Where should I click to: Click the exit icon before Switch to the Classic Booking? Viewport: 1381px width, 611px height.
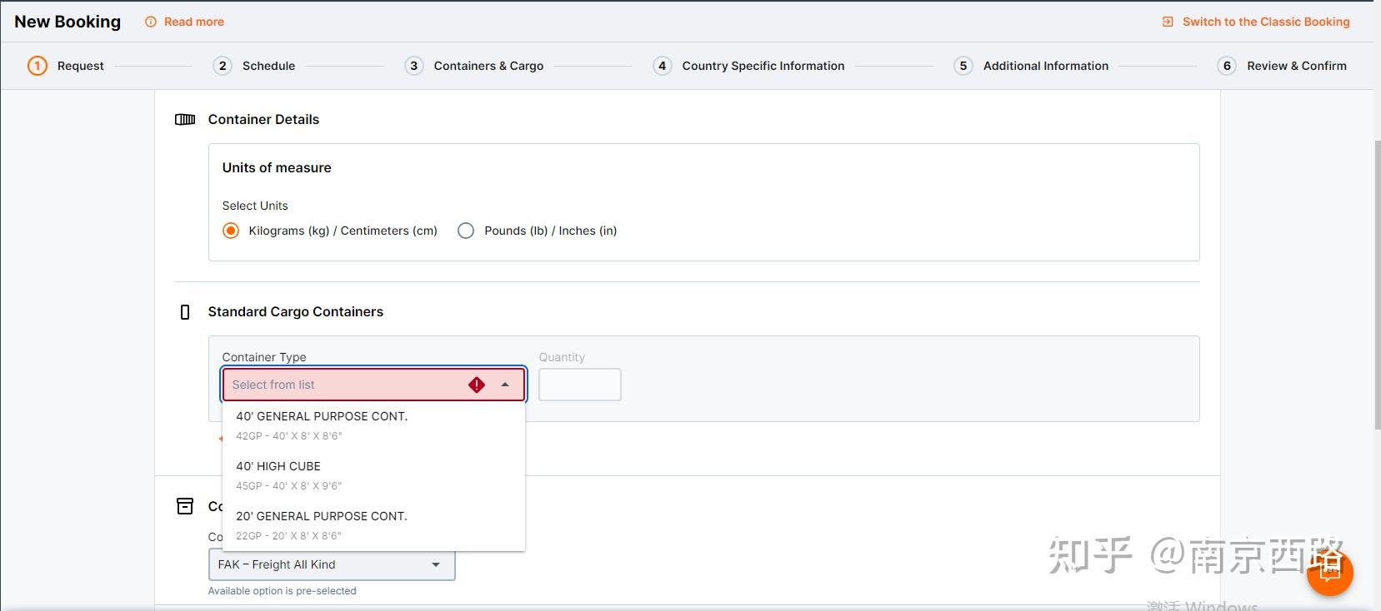click(x=1168, y=22)
